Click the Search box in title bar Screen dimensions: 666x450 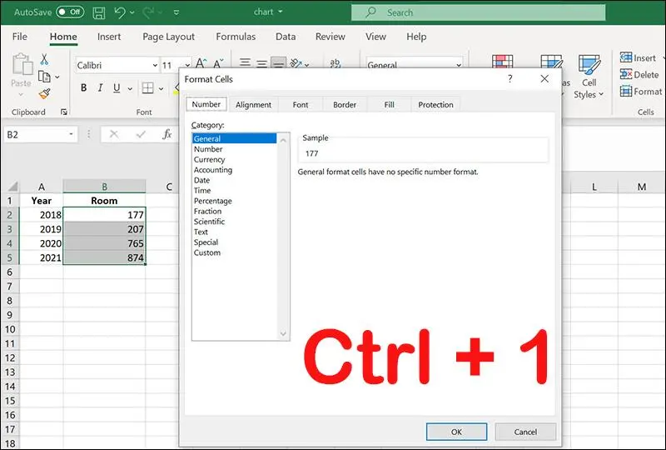click(478, 12)
